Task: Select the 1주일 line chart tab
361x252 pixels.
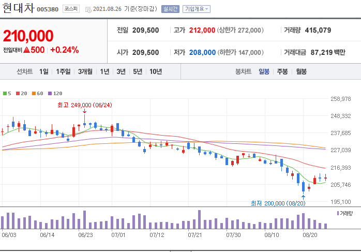Action: click(x=63, y=71)
